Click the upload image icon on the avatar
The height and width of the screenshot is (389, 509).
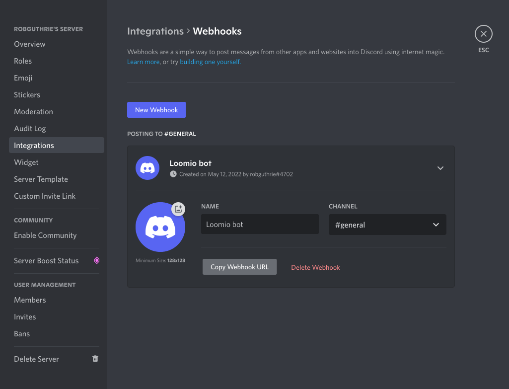(178, 209)
